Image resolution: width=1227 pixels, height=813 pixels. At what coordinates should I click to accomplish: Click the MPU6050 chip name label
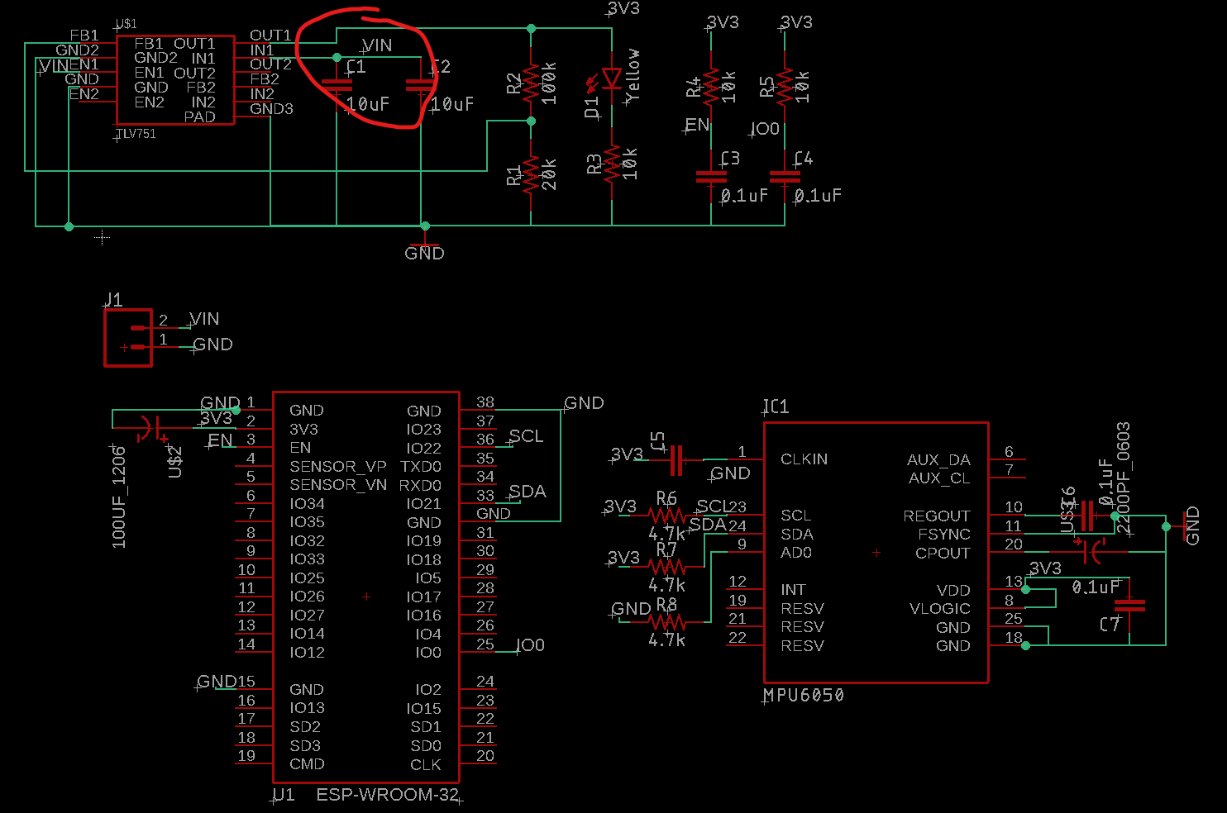[x=804, y=696]
